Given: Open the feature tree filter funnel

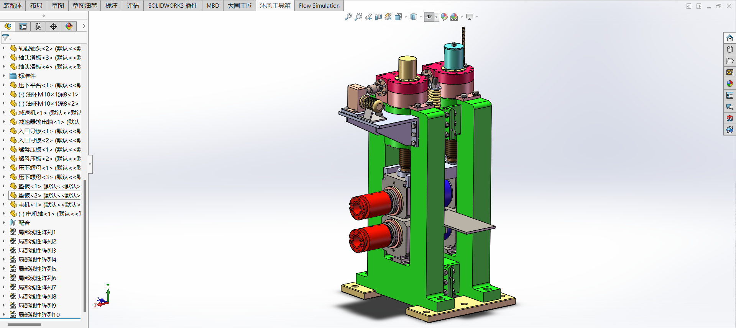Looking at the screenshot, I should point(6,38).
